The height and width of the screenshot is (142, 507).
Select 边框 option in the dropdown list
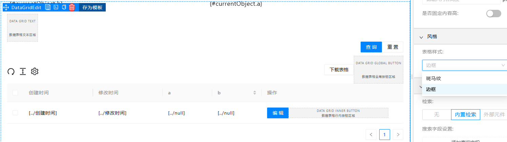[x=431, y=89]
